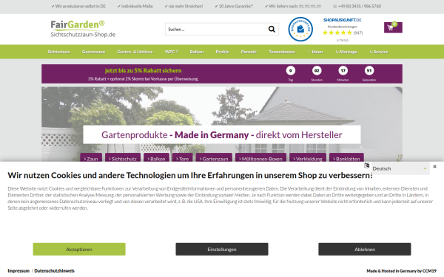Viewport: 444px width, 277px height.
Task: Open the Garten- & Hoftore menu
Action: (x=135, y=52)
